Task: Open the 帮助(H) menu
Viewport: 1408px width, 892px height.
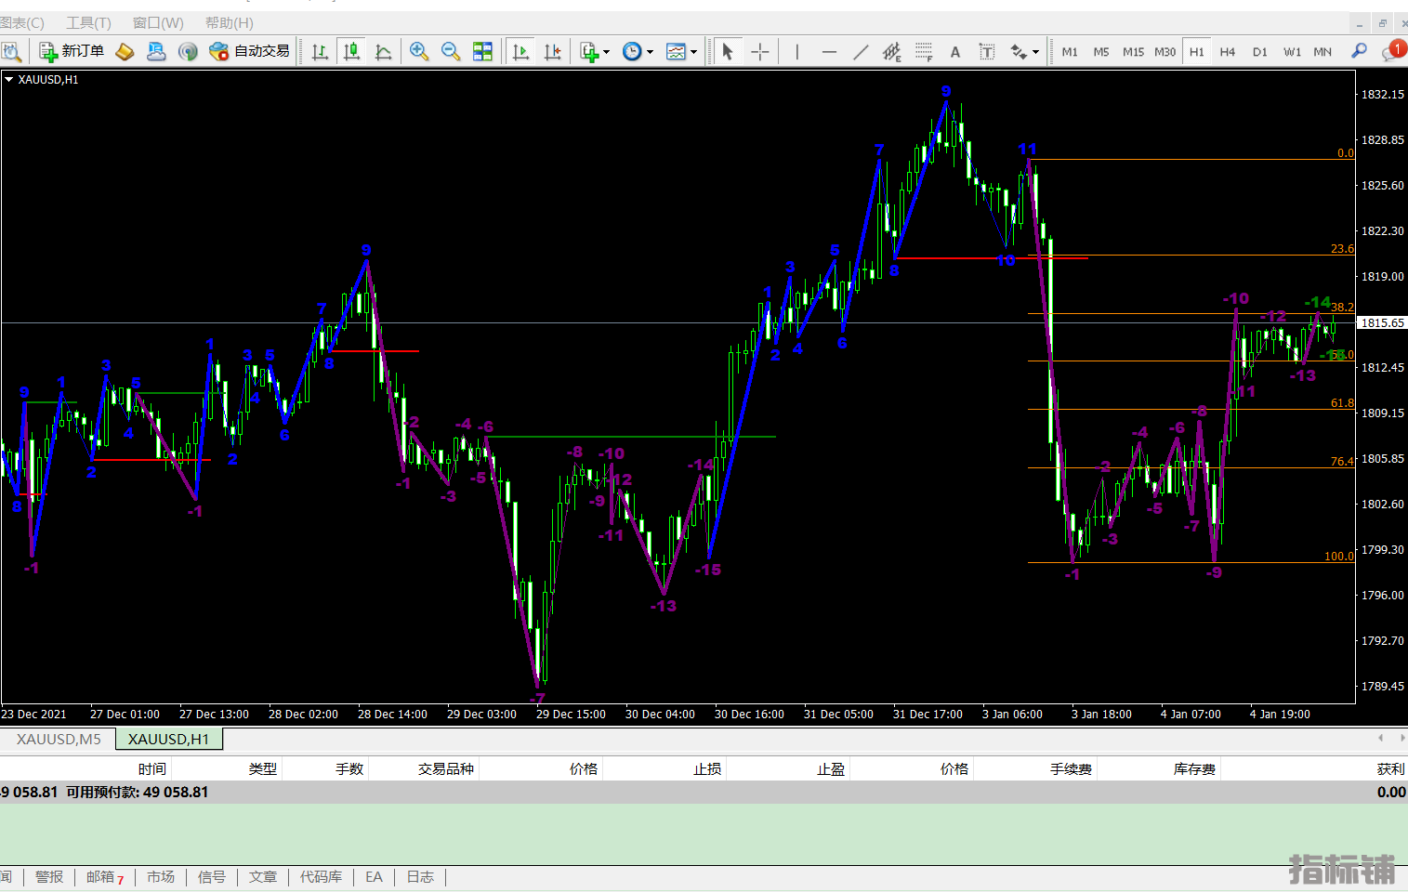Action: [229, 22]
